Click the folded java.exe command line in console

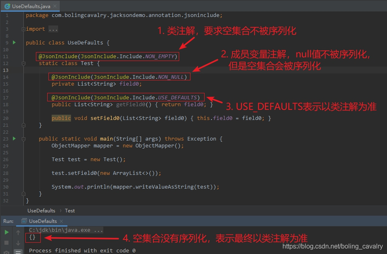pyautogui.click(x=66, y=230)
